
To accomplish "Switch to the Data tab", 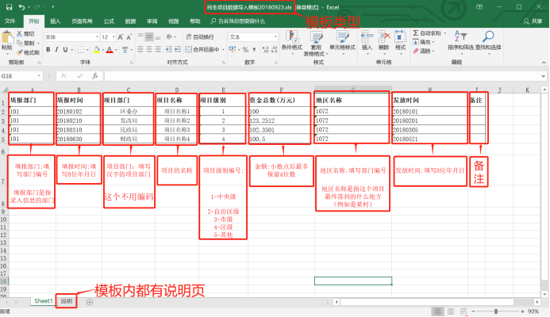I will (x=130, y=21).
